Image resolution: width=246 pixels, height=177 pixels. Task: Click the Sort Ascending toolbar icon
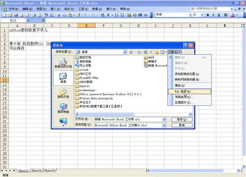pos(117,15)
